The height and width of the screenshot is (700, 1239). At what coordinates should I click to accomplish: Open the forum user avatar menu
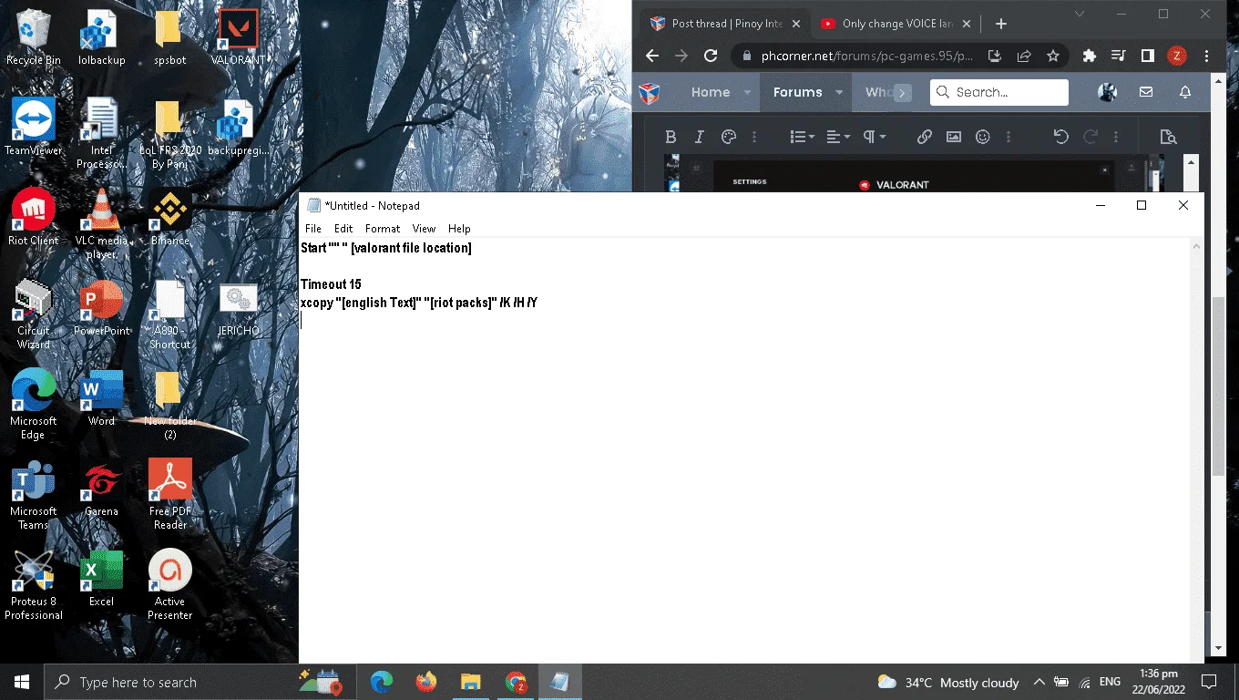point(1108,92)
